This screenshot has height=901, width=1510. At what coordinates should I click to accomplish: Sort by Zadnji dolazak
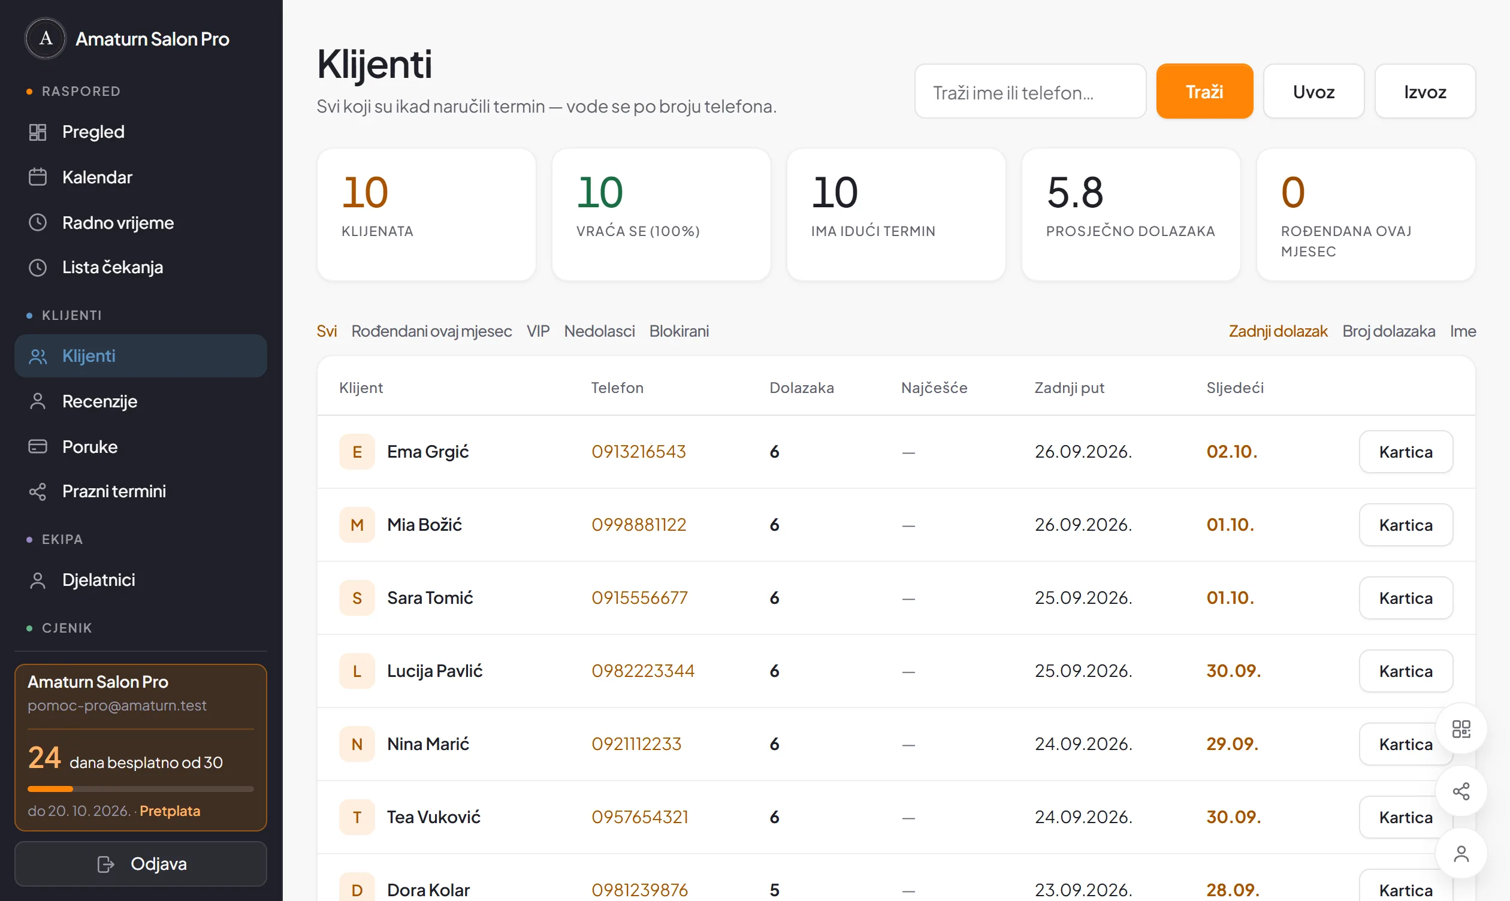pyautogui.click(x=1278, y=331)
